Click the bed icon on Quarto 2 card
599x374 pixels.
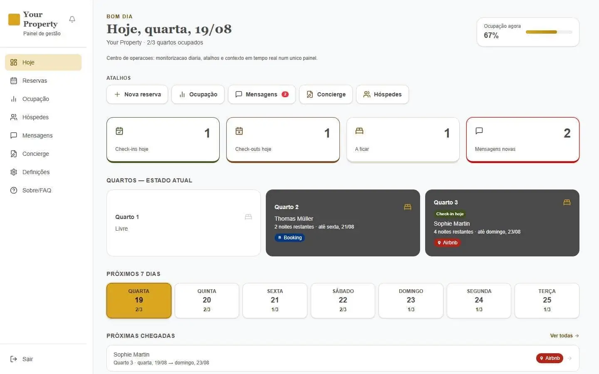tap(408, 207)
